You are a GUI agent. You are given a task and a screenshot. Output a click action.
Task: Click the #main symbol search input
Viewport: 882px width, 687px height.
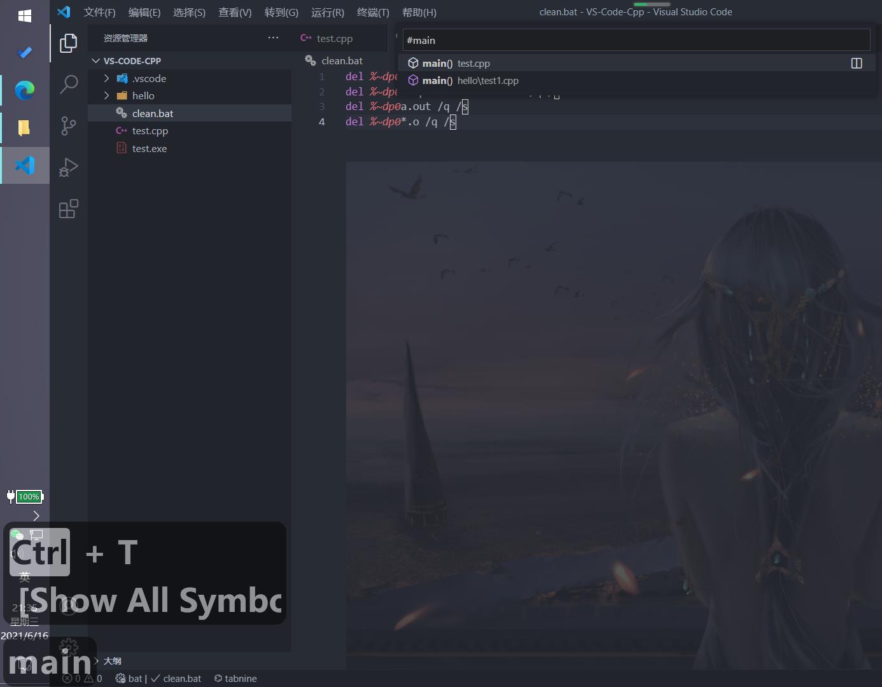[x=636, y=40]
